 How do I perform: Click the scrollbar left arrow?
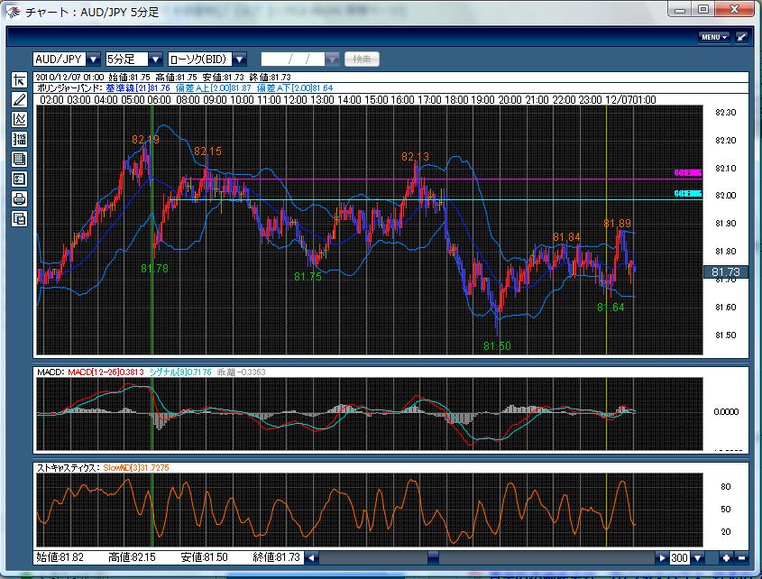[x=311, y=557]
